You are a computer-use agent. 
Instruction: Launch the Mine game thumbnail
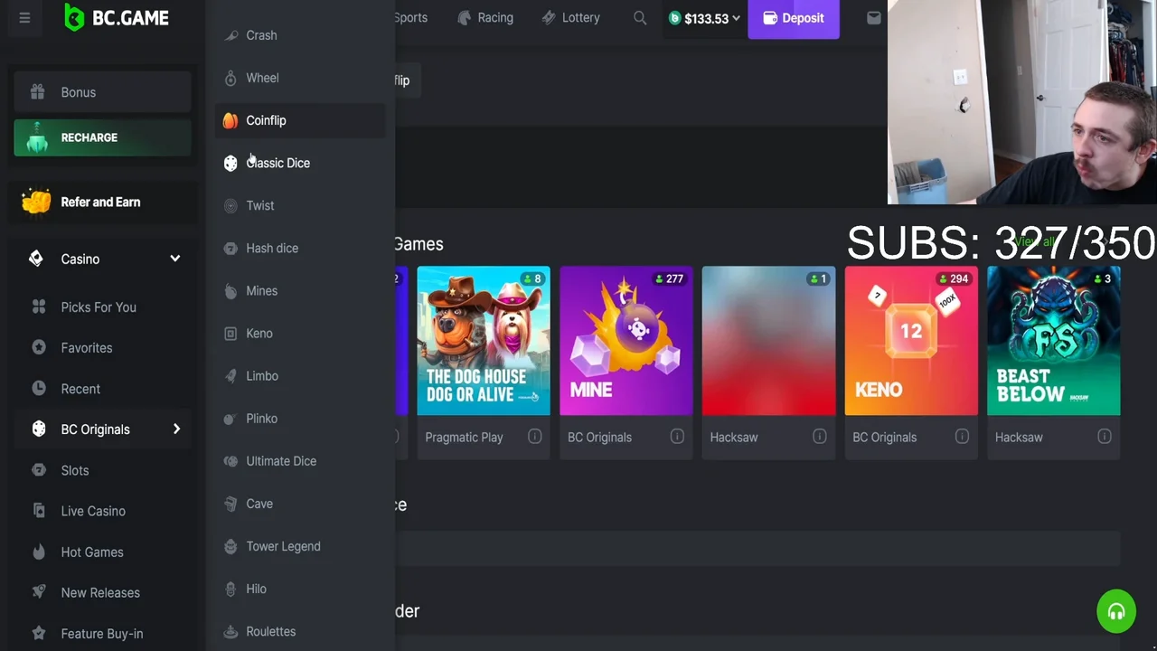[x=626, y=341]
